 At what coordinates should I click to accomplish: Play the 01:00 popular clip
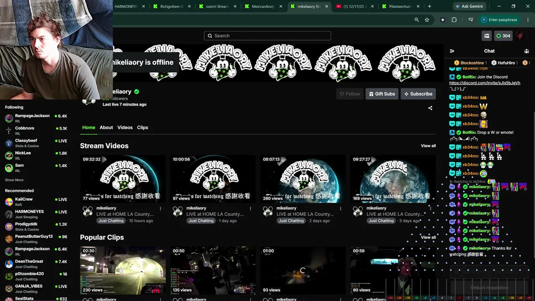pos(303,270)
